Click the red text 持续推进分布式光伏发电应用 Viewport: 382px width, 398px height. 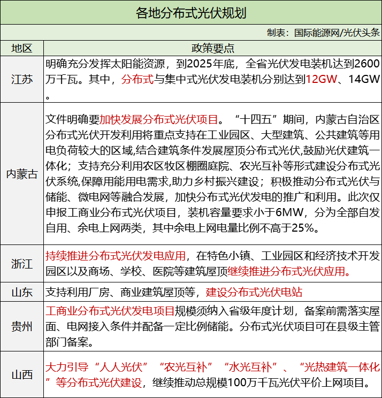(x=116, y=256)
